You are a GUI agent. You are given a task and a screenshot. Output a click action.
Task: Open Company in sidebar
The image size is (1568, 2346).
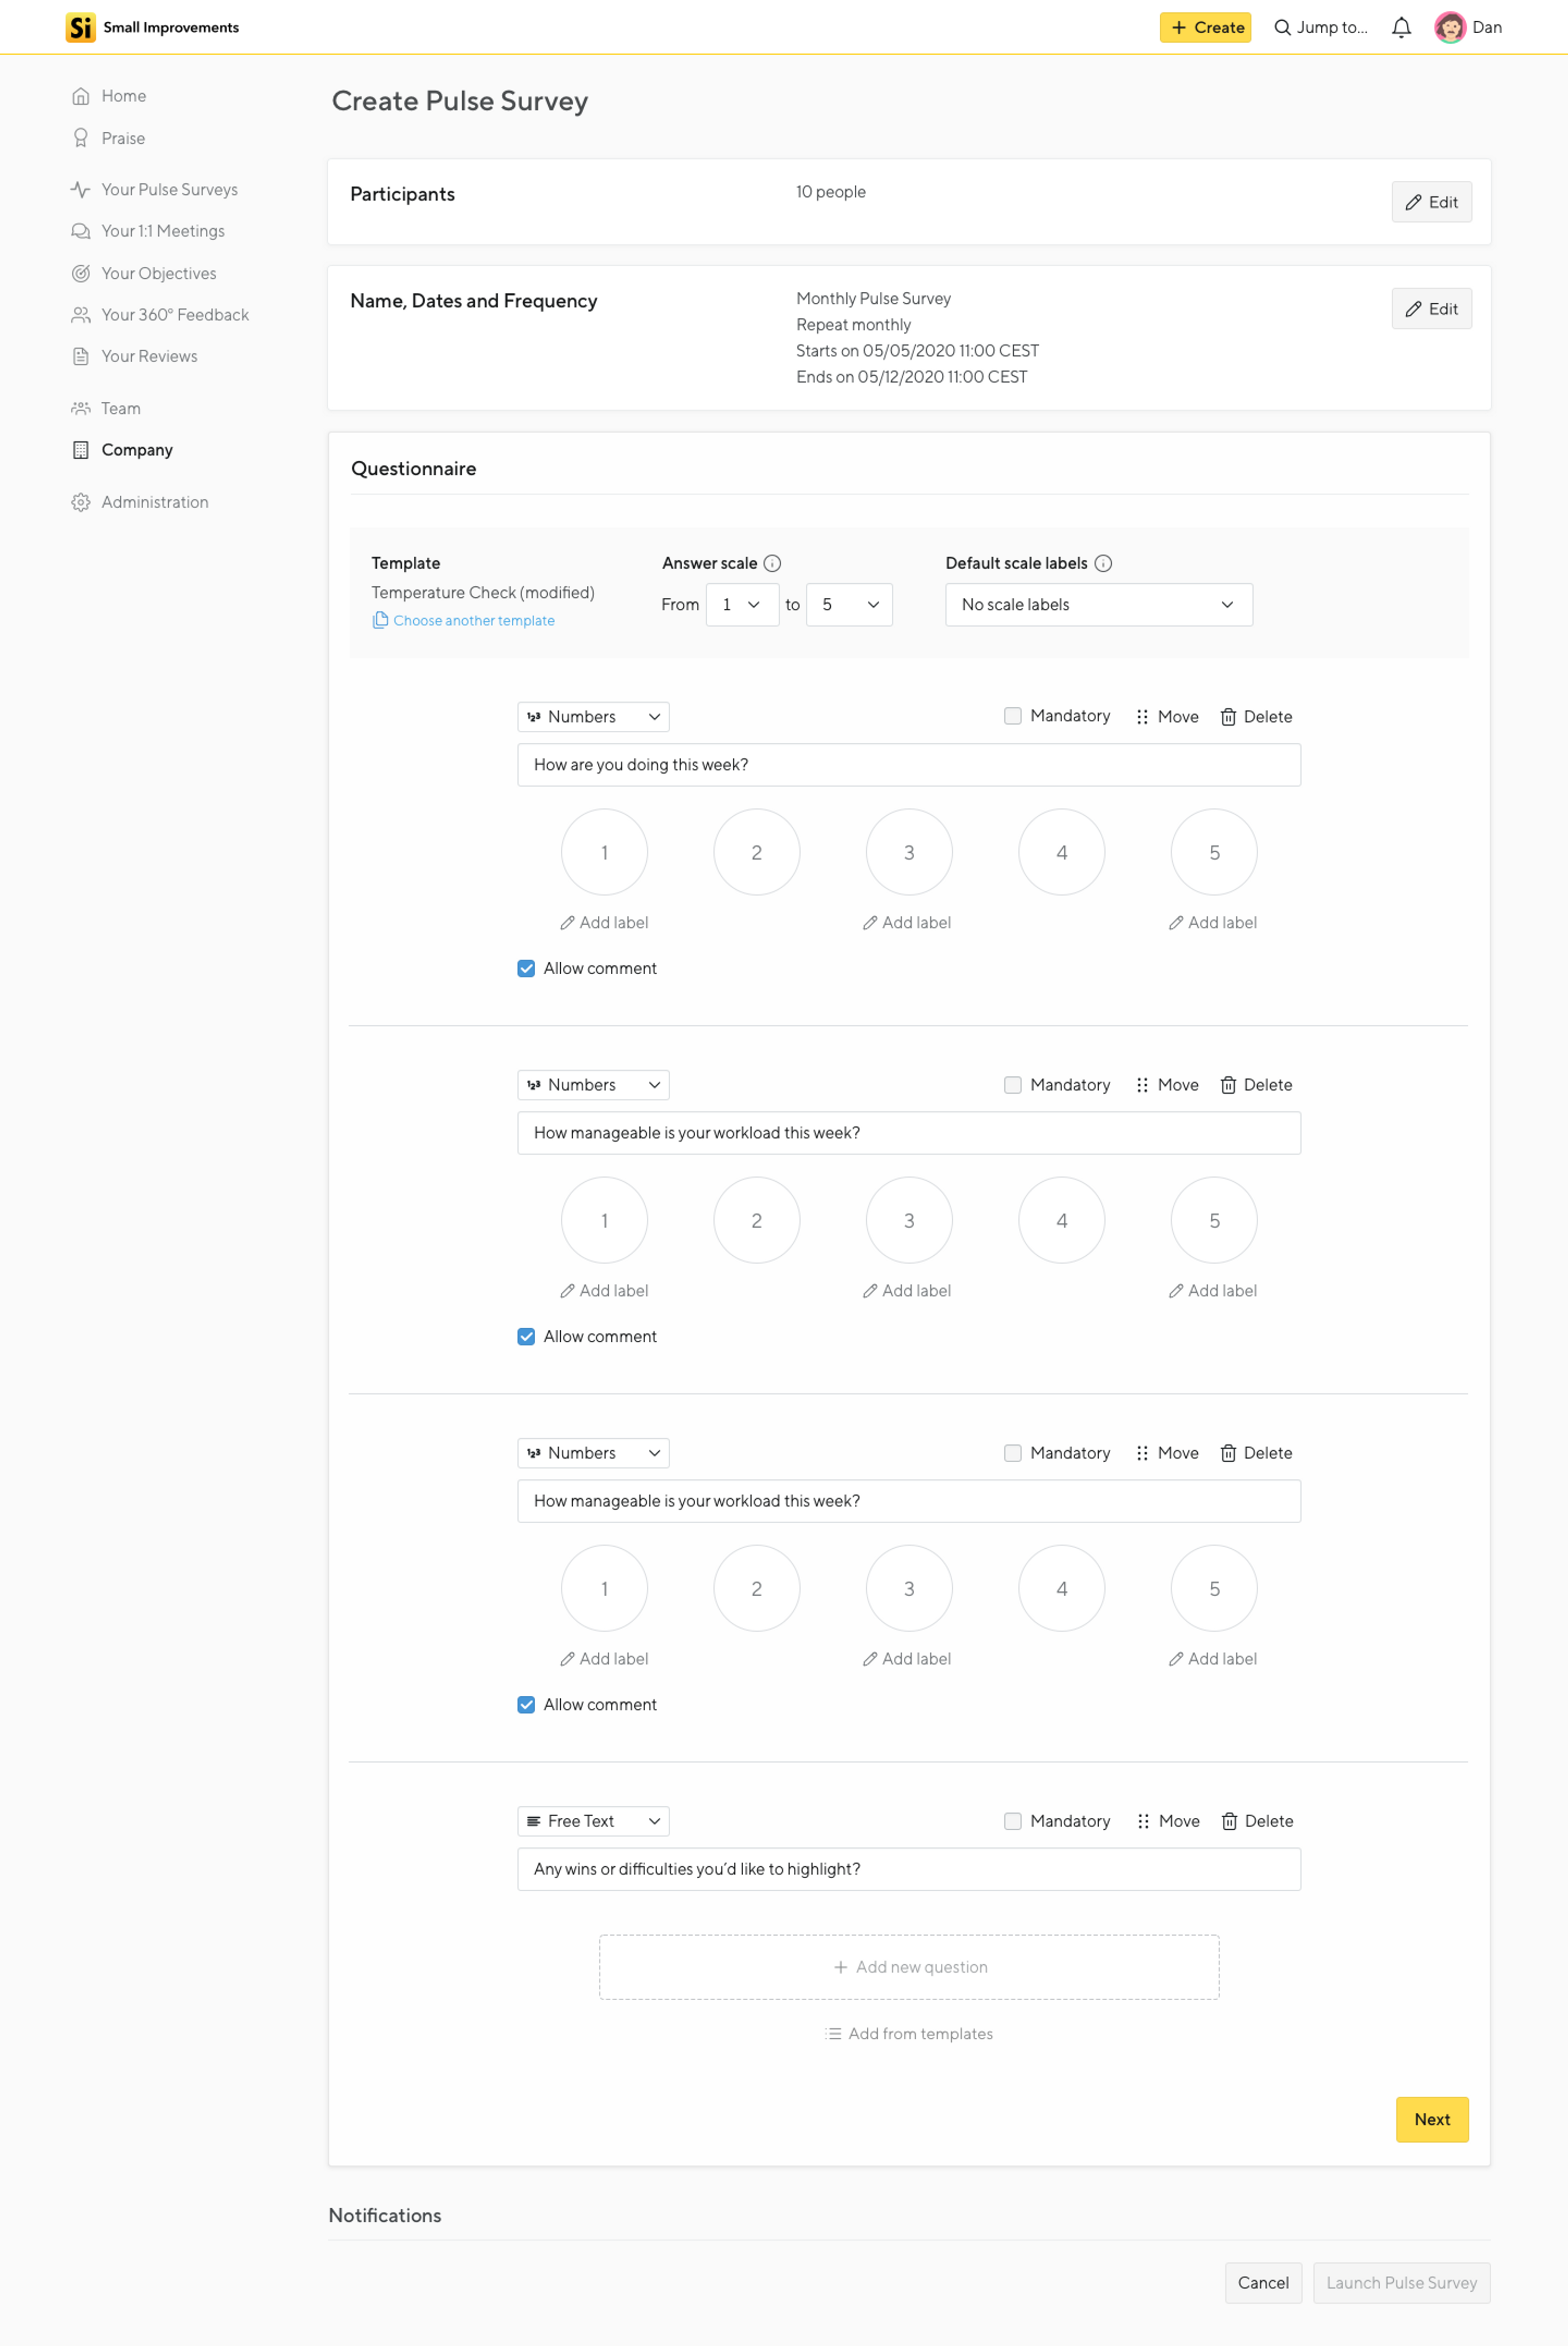[122, 450]
